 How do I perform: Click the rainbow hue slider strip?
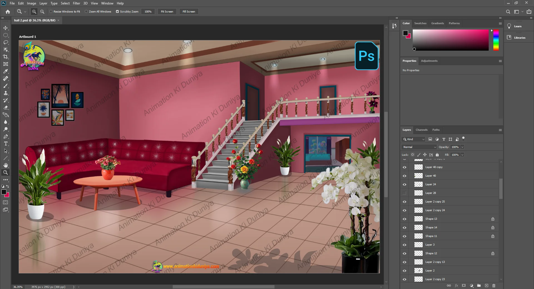pos(496,40)
